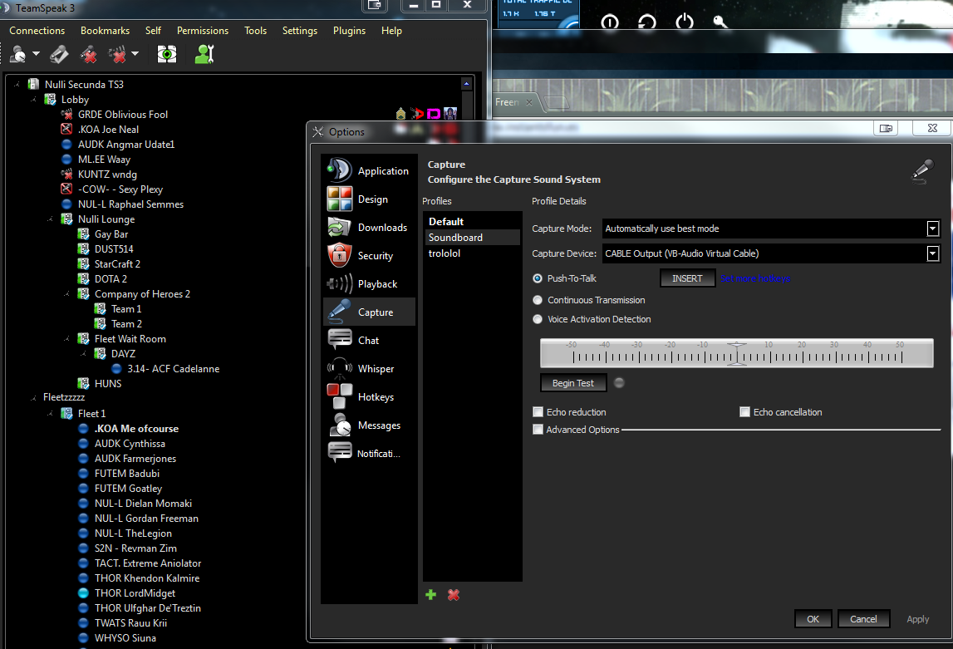Open dropdown arrow beside Connect icon
The height and width of the screenshot is (649, 953).
click(x=36, y=54)
